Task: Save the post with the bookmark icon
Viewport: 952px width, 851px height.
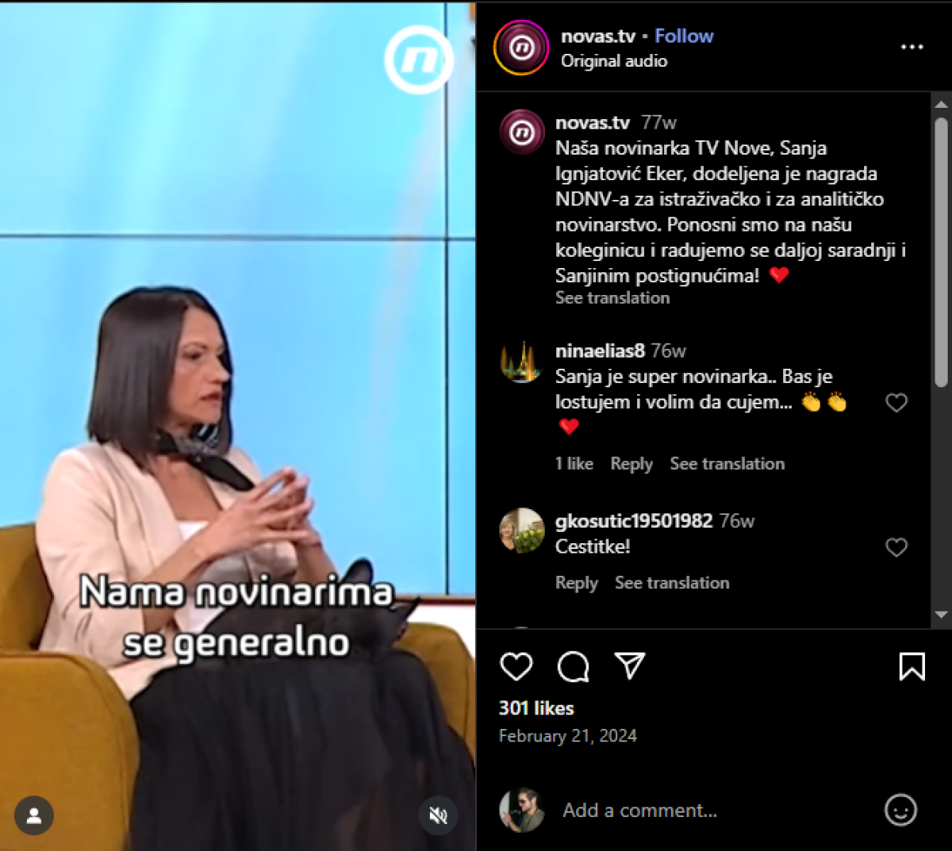Action: [912, 666]
